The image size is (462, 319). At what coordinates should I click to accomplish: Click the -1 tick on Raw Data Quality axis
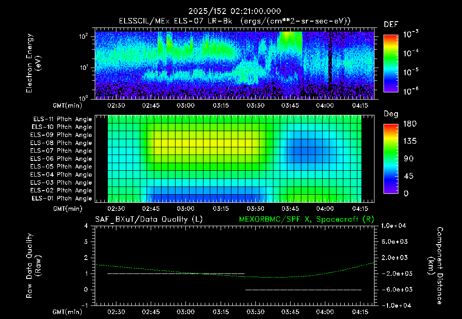pyautogui.click(x=84, y=305)
